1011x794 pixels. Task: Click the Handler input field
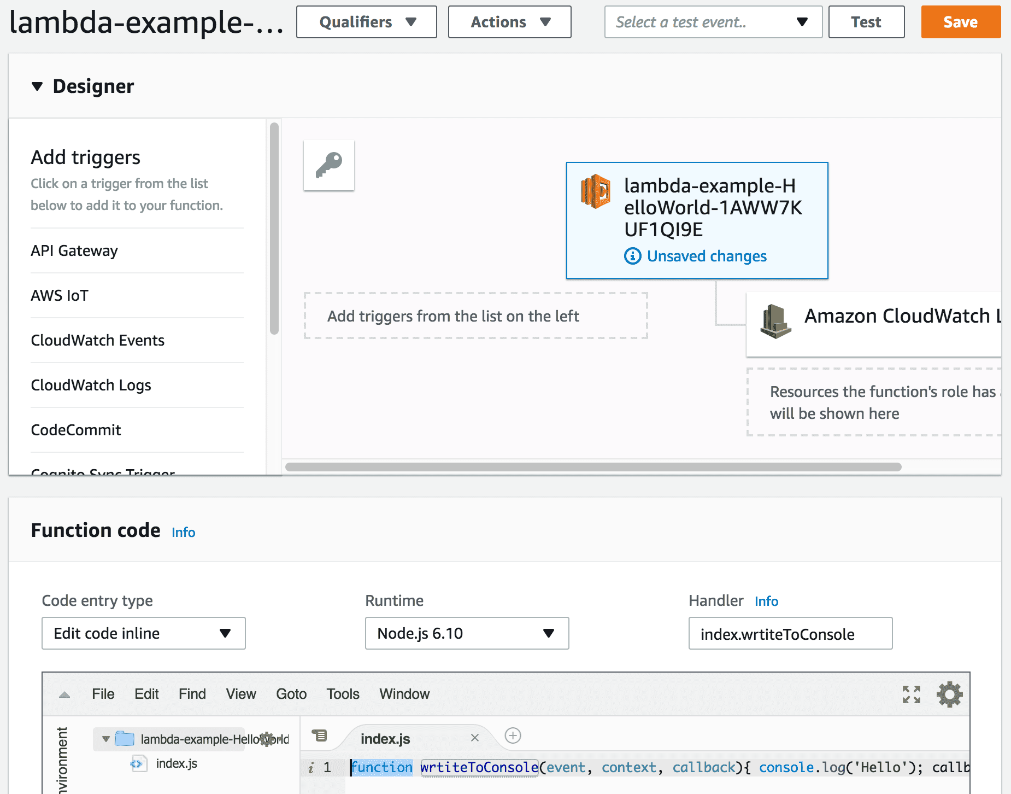click(x=790, y=633)
